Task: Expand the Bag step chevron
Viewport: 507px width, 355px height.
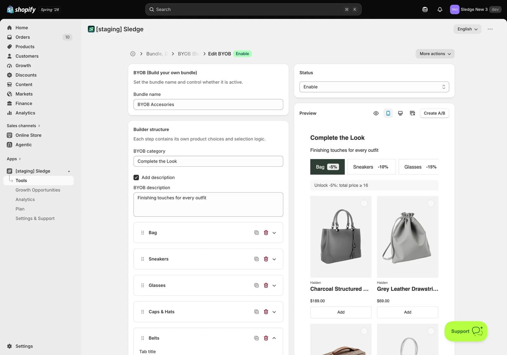Action: point(274,233)
